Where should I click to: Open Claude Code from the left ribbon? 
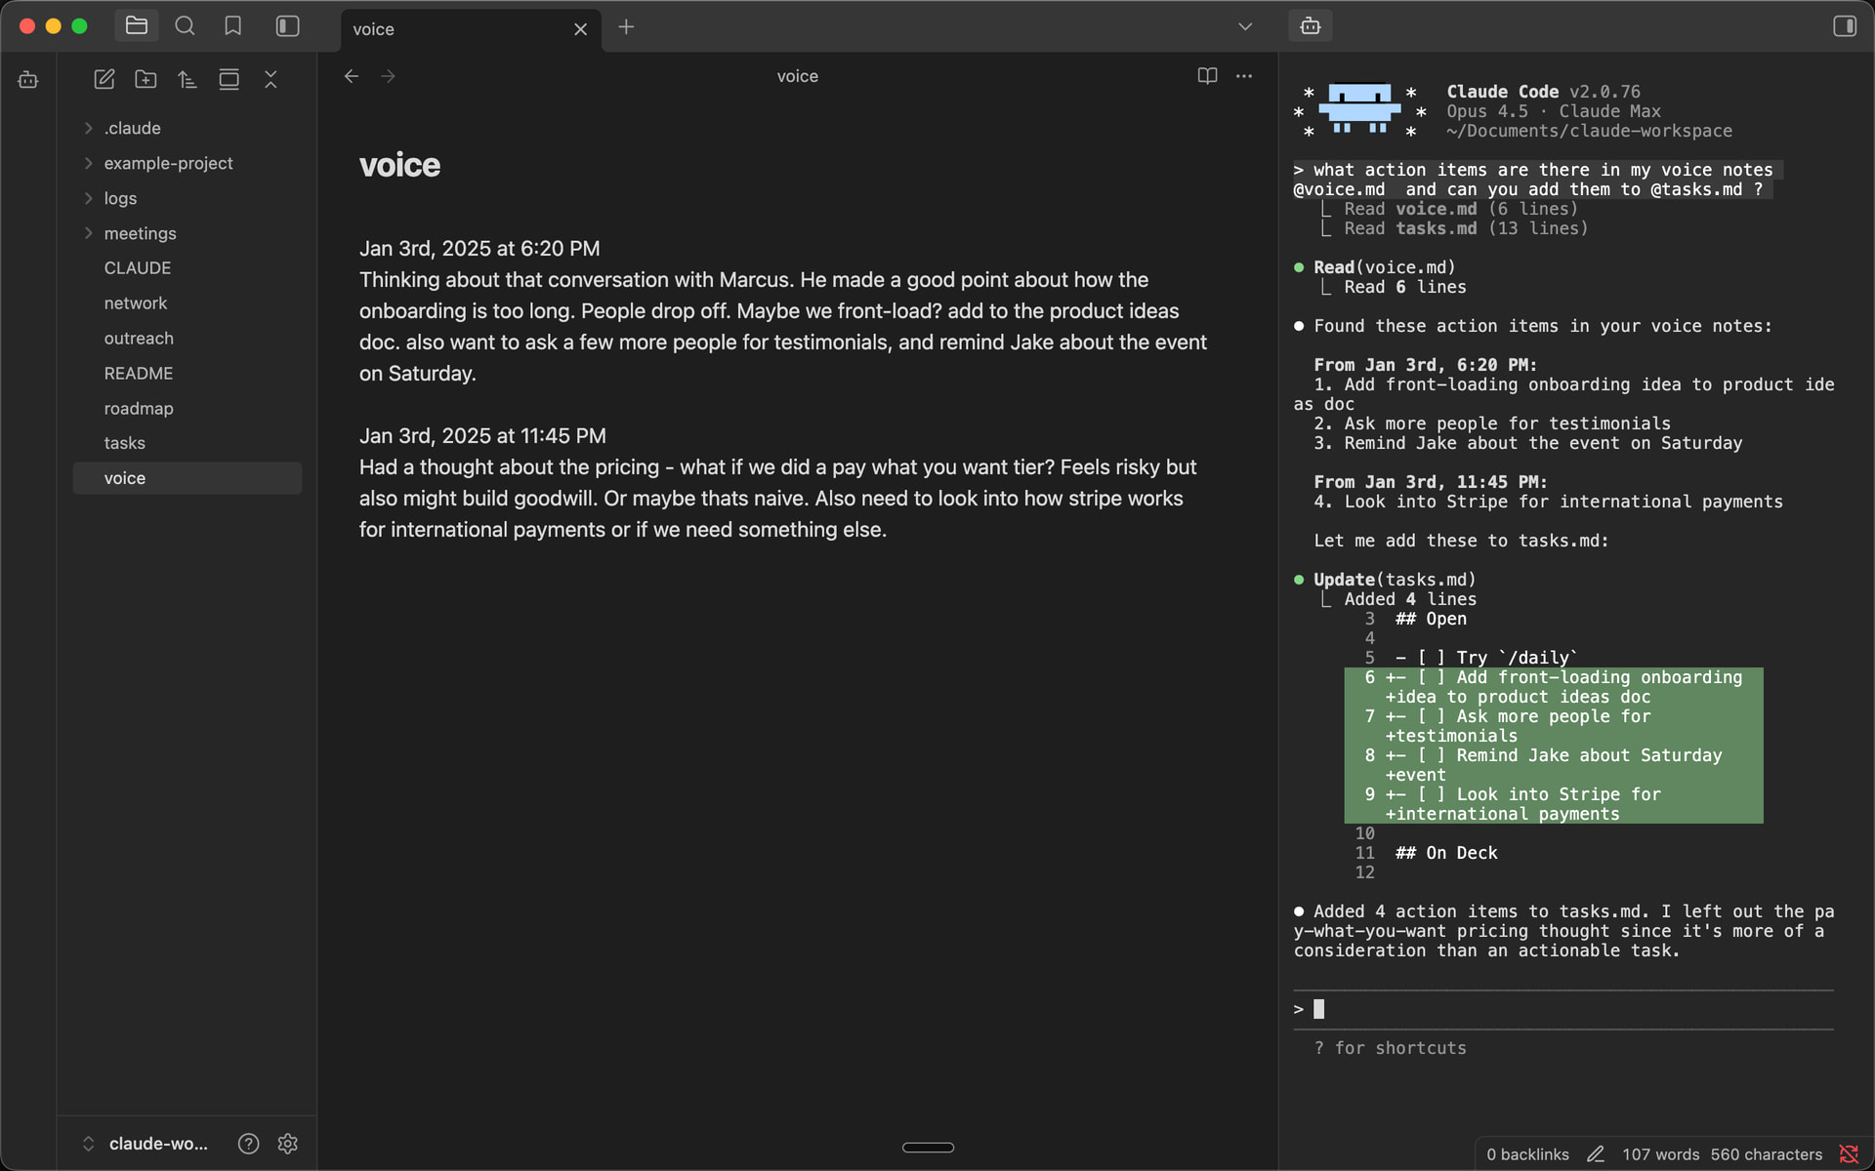click(27, 79)
